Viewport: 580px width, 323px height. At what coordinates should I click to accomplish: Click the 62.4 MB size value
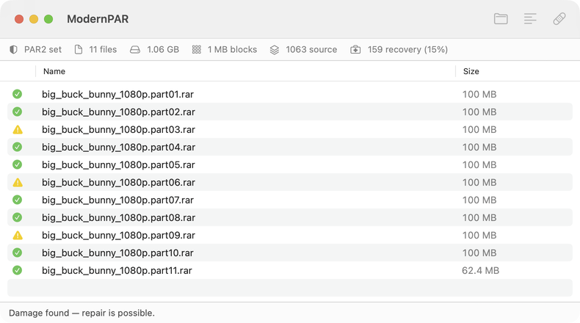[x=480, y=270]
